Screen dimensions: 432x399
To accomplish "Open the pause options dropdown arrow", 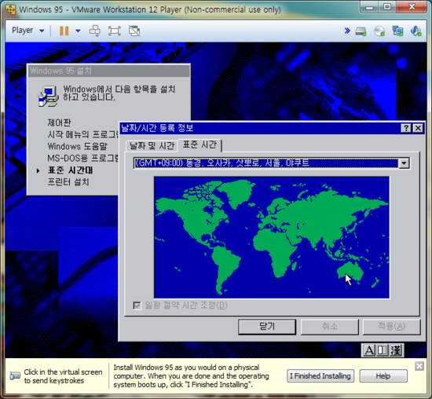I will coord(78,31).
